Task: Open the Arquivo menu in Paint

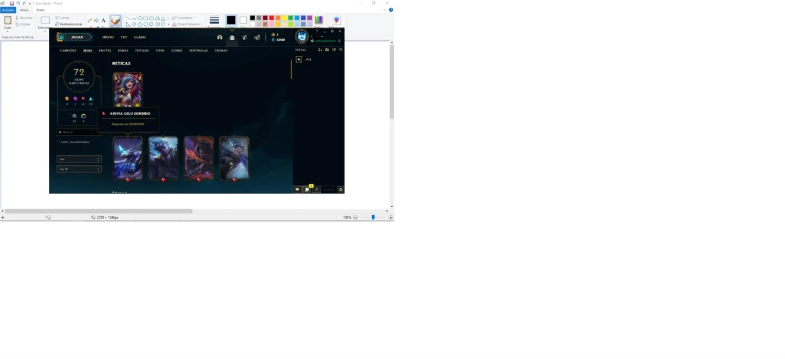Action: click(8, 10)
